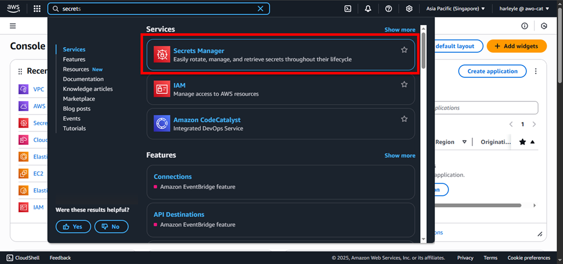
Task: Click Show more next to Features heading
Action: click(x=400, y=155)
